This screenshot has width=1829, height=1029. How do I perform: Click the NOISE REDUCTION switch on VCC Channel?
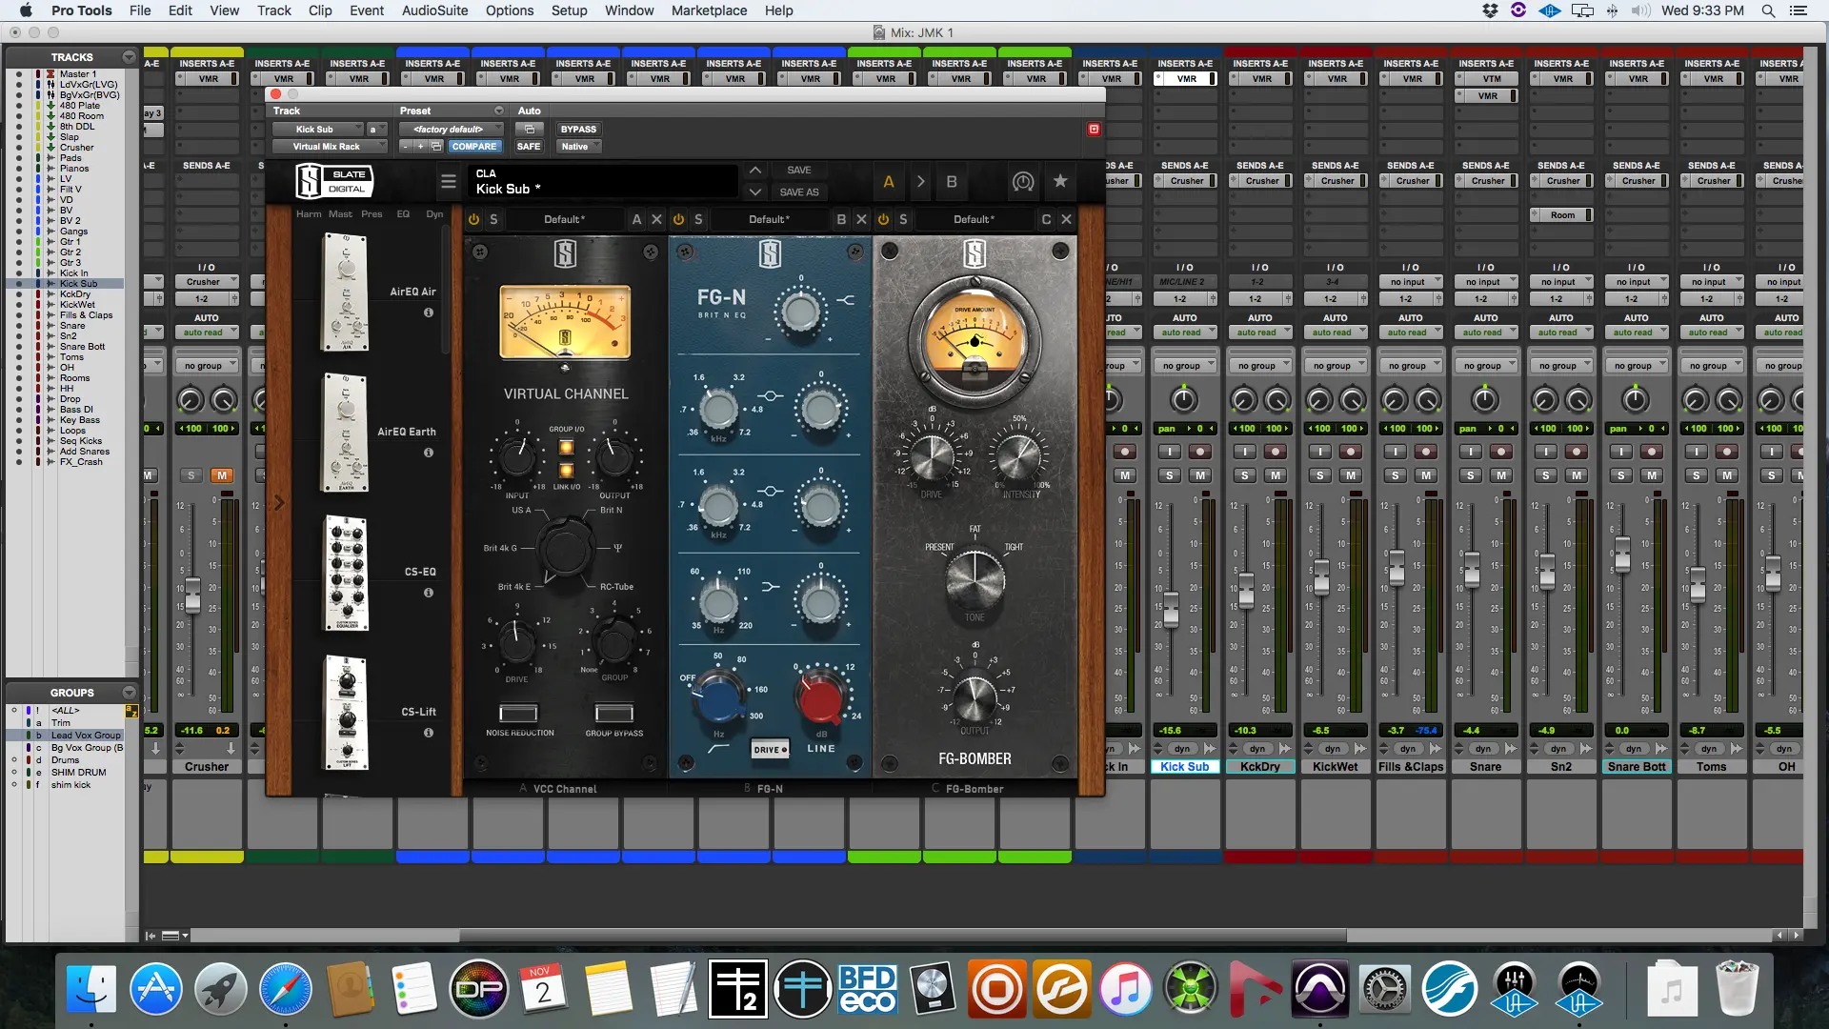518,713
